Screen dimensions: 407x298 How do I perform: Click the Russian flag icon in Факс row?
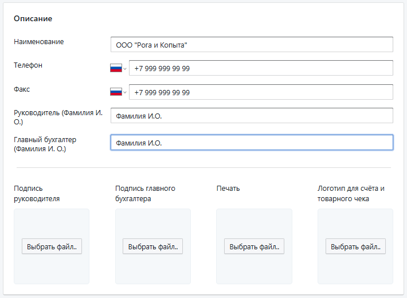pyautogui.click(x=116, y=92)
